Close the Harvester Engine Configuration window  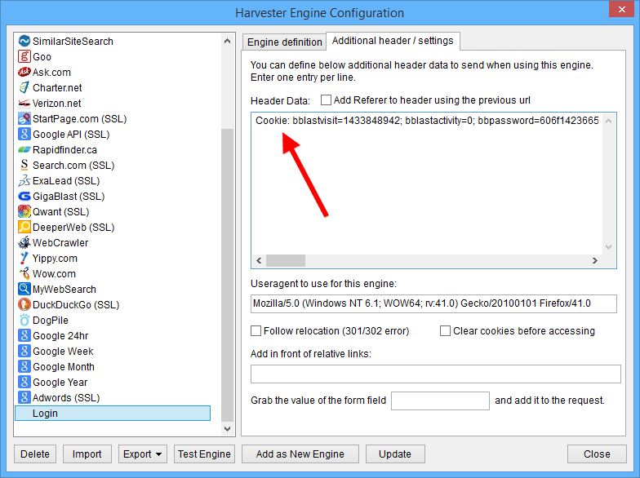tap(621, 9)
